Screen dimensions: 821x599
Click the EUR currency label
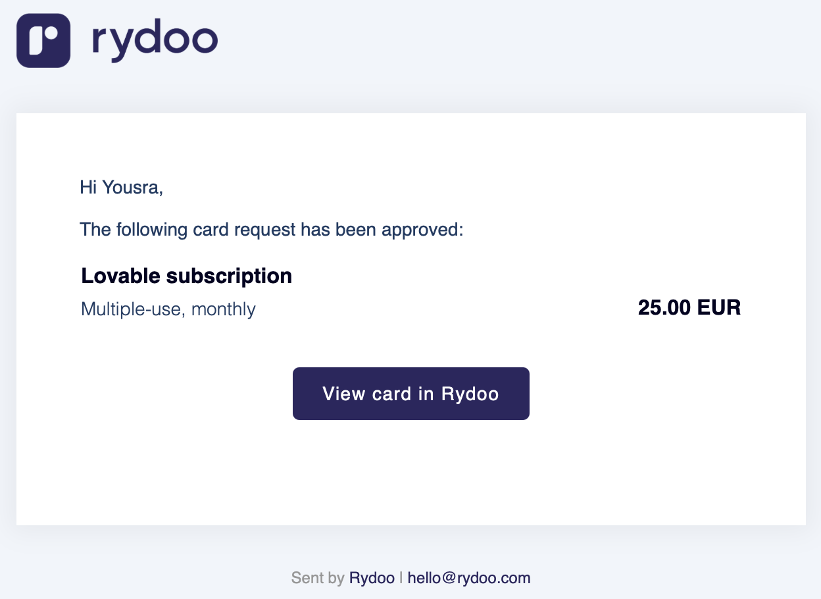pos(719,307)
